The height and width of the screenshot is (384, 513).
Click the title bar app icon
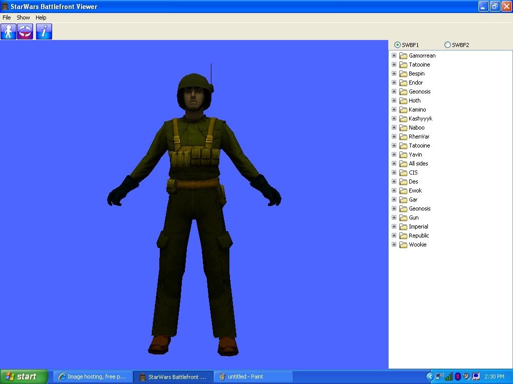click(x=5, y=6)
